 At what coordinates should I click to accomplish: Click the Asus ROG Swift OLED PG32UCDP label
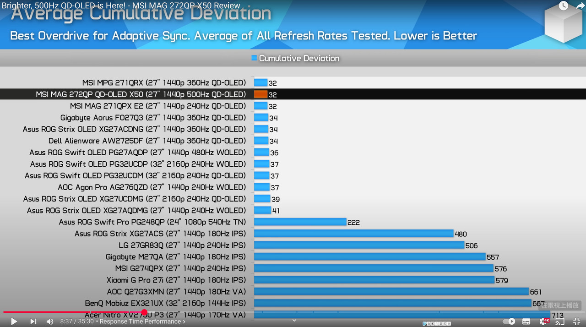[138, 164]
